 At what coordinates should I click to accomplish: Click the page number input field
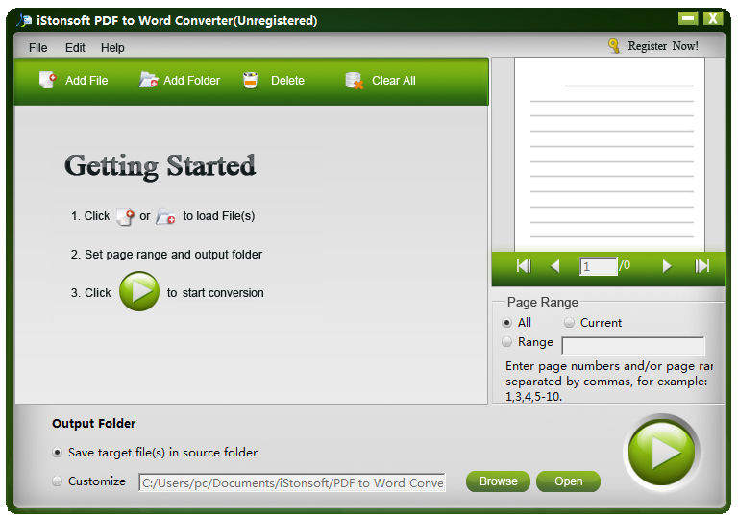click(x=599, y=266)
